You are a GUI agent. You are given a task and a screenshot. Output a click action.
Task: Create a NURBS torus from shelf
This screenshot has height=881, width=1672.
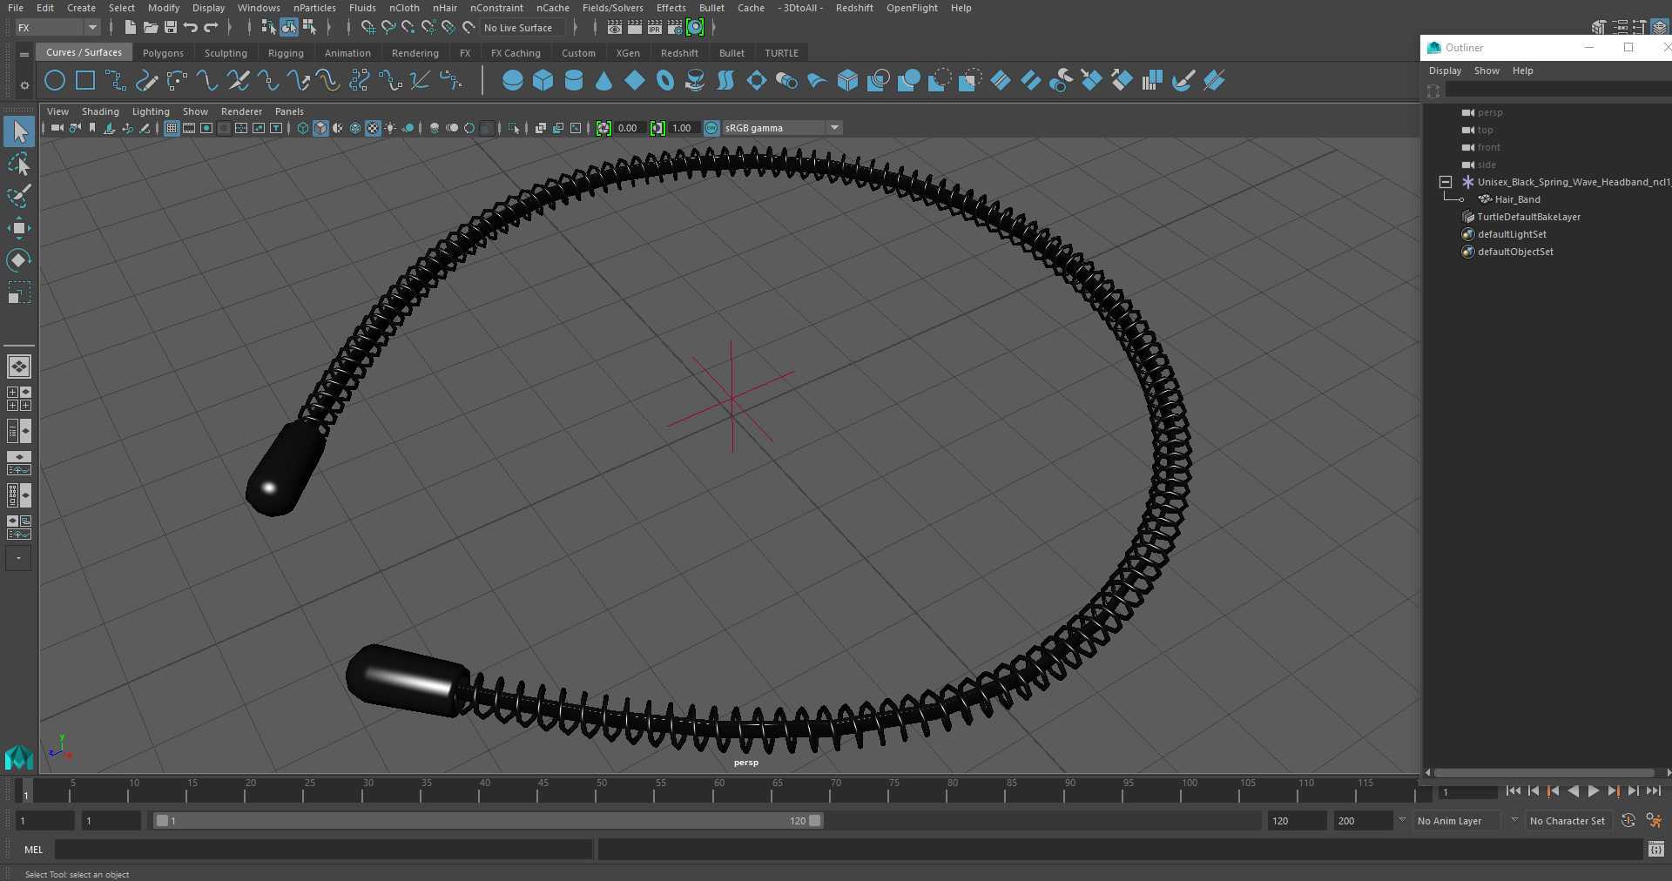(665, 81)
